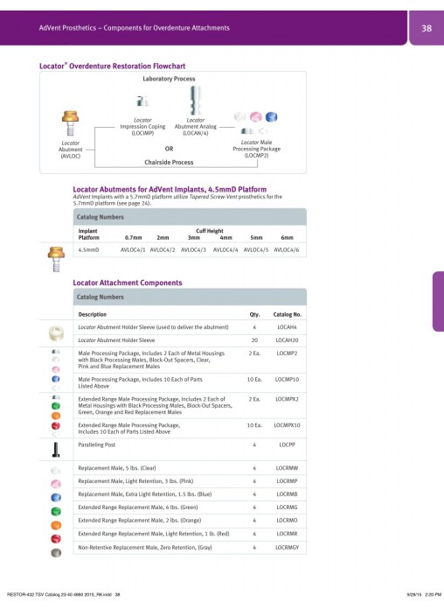
Task: Select the blue male image beside LOCRMB
Action: [56, 498]
